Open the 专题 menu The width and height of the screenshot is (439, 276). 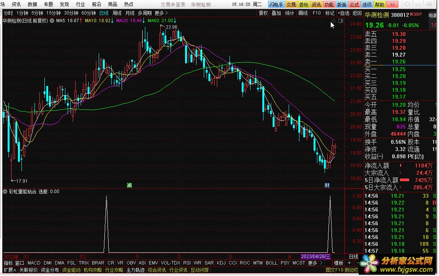[48, 5]
